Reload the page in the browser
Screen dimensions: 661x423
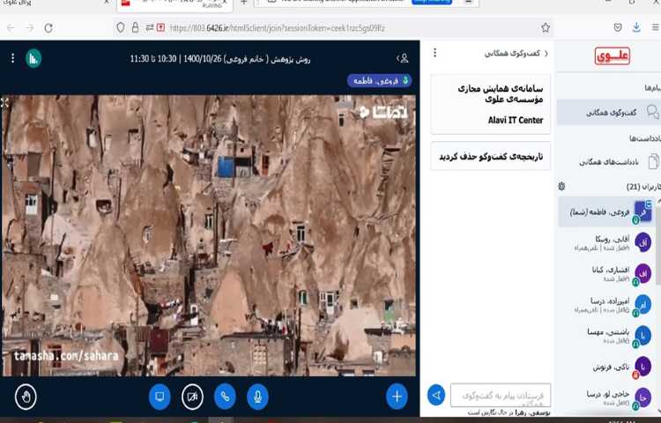click(48, 28)
